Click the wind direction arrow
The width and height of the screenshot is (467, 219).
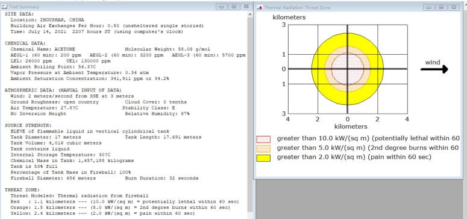tap(434, 69)
